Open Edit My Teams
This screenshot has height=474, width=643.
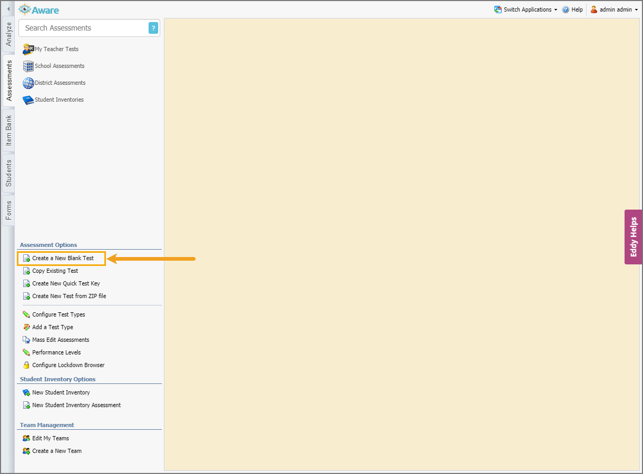coord(51,438)
